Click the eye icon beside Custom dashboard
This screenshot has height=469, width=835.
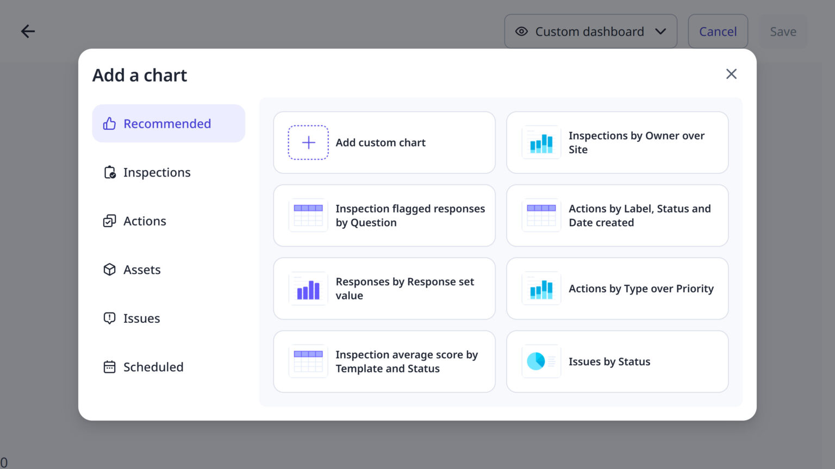521,32
